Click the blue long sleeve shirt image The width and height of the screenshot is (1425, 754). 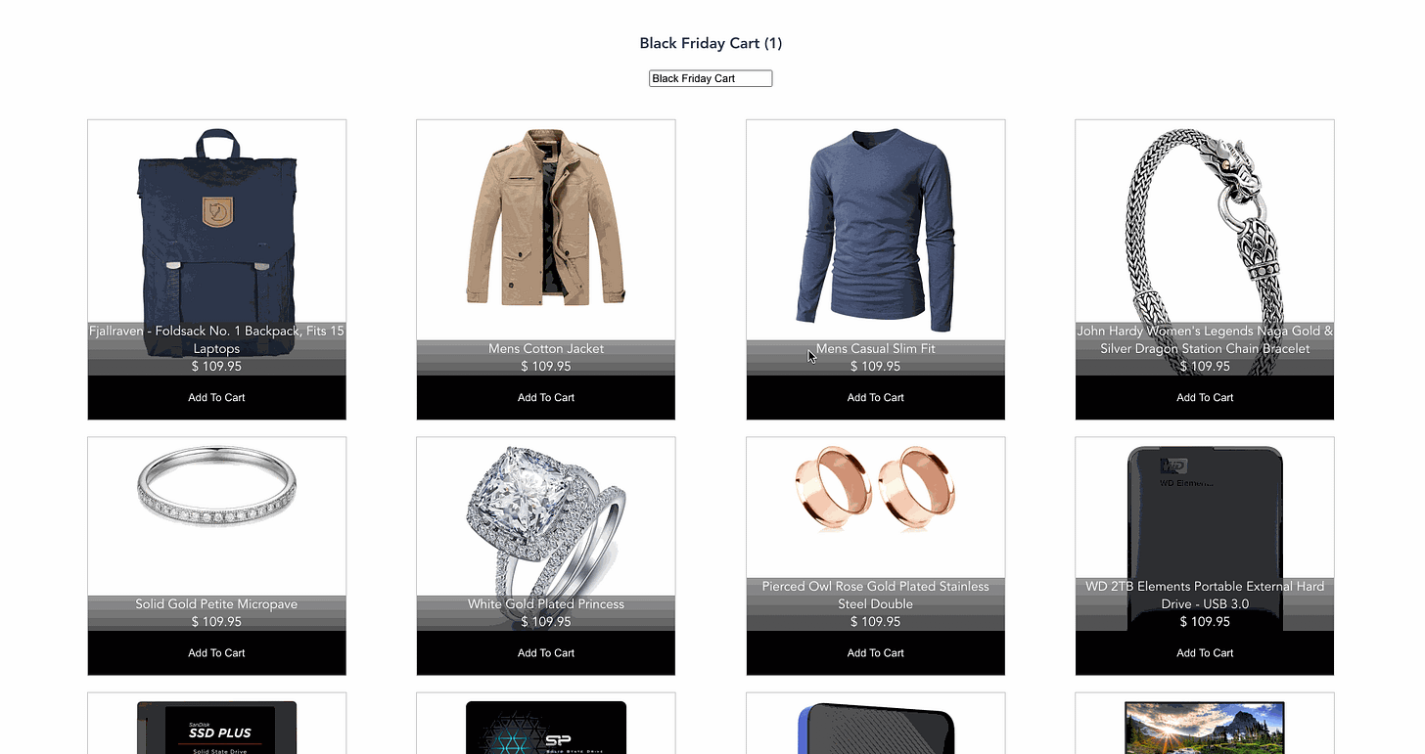click(x=875, y=230)
